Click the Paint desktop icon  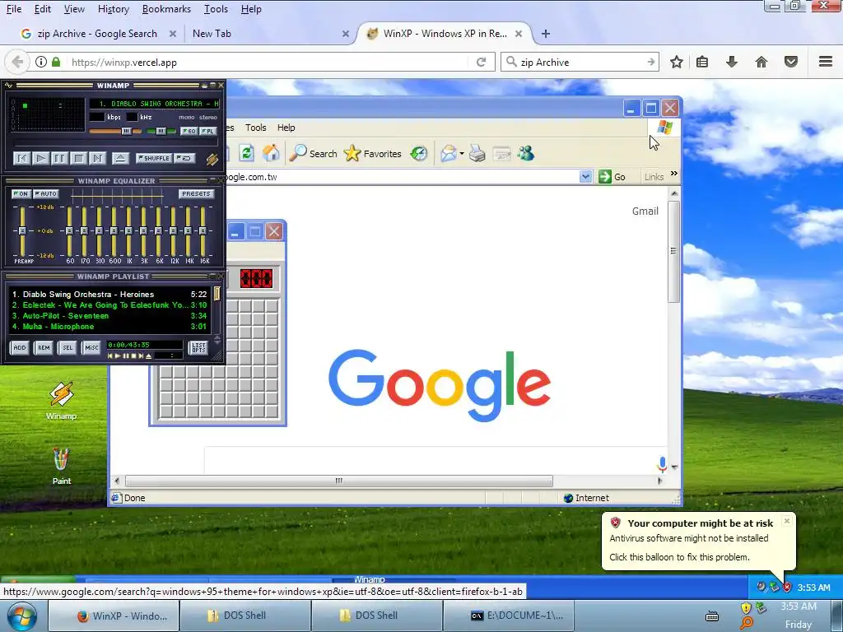(x=61, y=466)
